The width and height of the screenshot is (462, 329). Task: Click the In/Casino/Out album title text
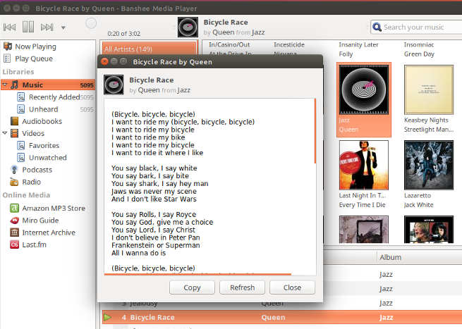pyautogui.click(x=229, y=44)
